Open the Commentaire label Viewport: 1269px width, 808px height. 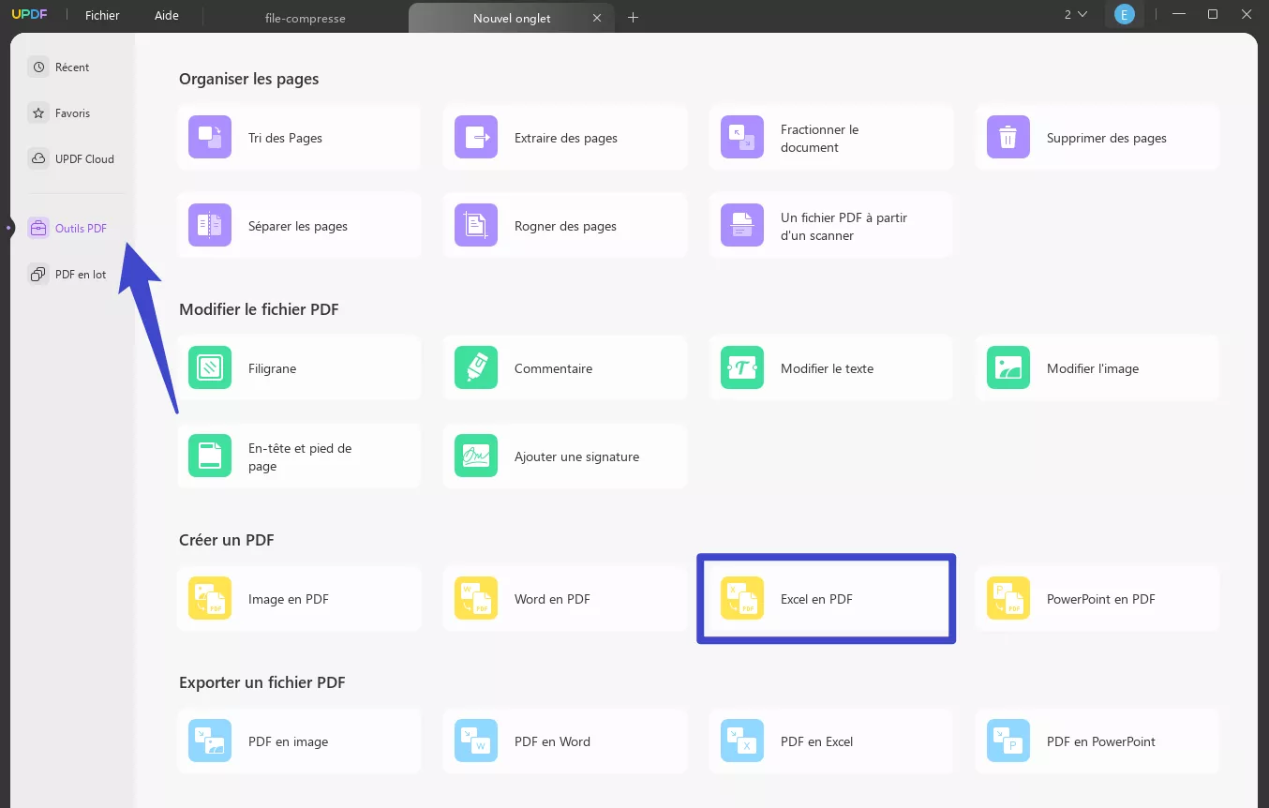[553, 368]
